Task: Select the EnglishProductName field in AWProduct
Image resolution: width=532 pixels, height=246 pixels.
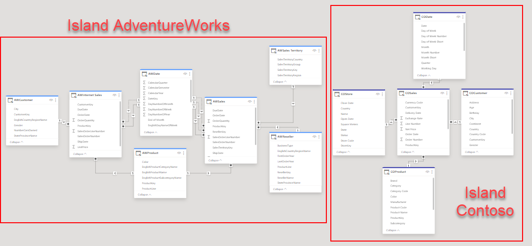Action: tap(154, 172)
